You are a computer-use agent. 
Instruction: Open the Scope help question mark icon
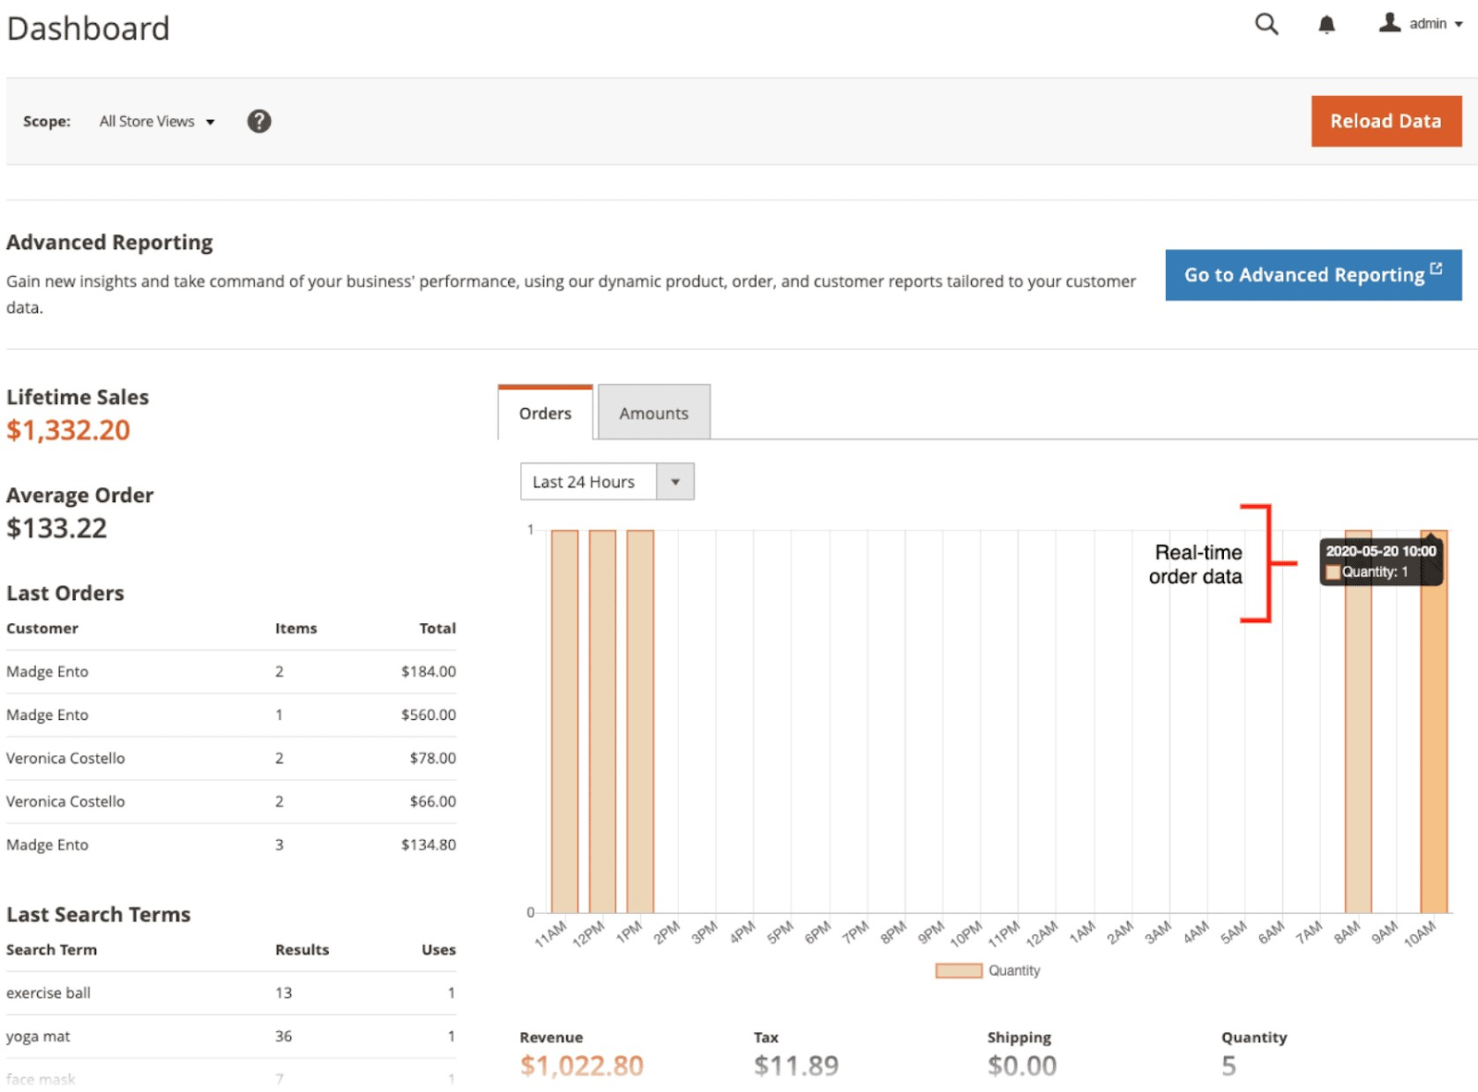click(x=259, y=121)
